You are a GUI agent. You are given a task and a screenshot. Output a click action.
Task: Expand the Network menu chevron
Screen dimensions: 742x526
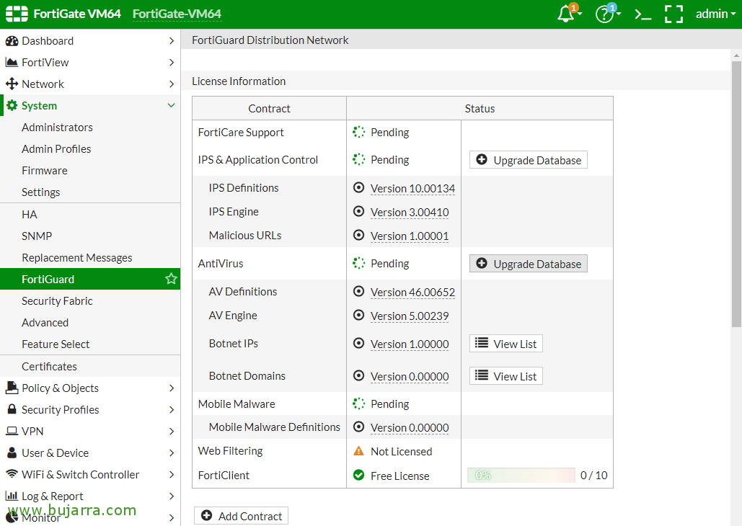click(171, 84)
